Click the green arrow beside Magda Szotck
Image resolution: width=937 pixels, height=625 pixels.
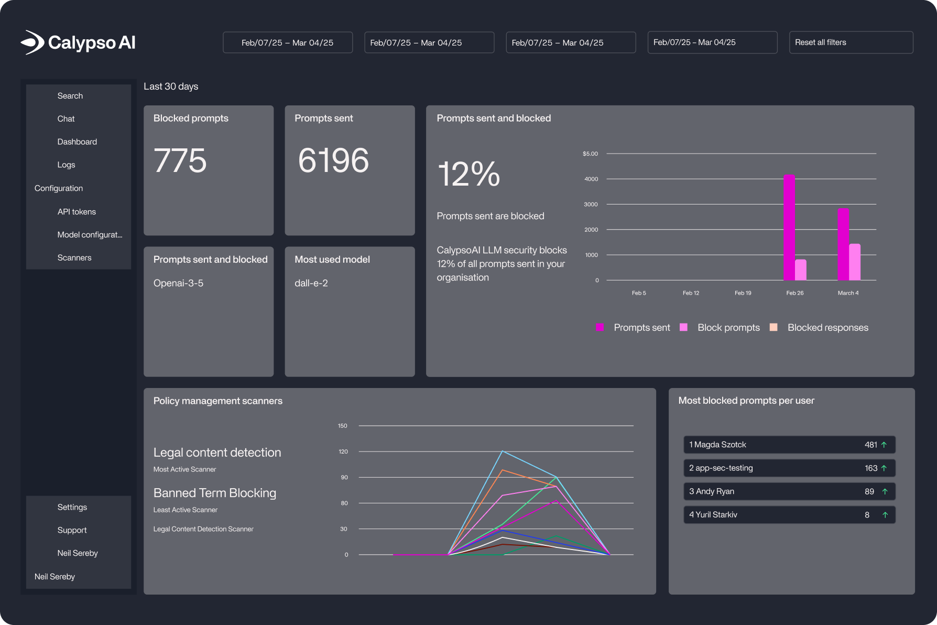coord(884,445)
